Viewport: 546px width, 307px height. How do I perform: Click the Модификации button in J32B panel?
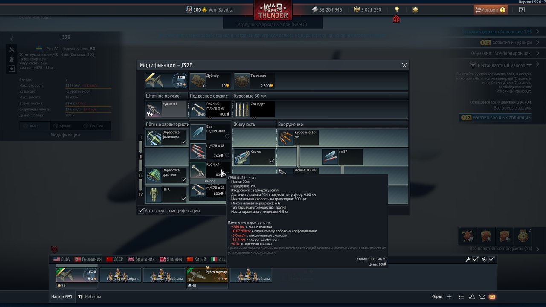pyautogui.click(x=65, y=135)
